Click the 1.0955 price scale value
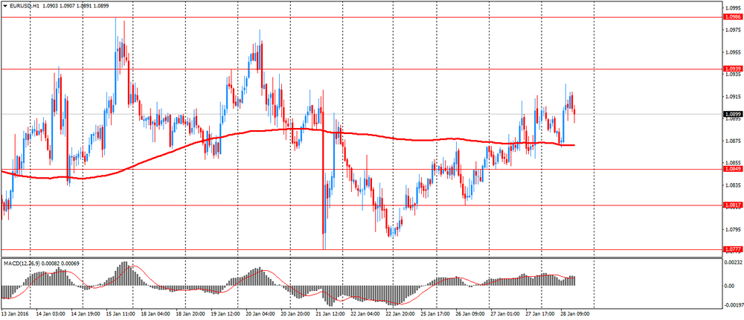744x320 pixels. (x=731, y=52)
